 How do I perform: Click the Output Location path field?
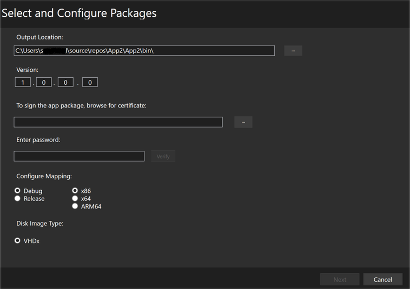[x=144, y=50]
